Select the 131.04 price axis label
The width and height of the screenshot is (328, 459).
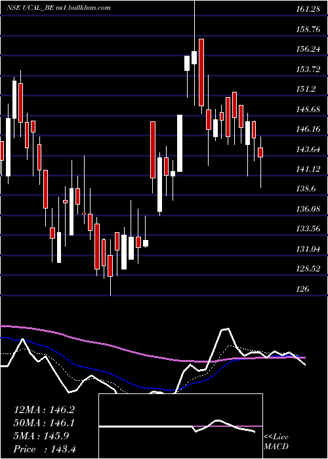click(x=308, y=249)
